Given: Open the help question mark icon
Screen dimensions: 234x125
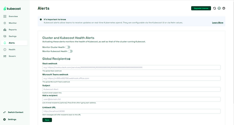Looking at the screenshot, I should [224, 8].
